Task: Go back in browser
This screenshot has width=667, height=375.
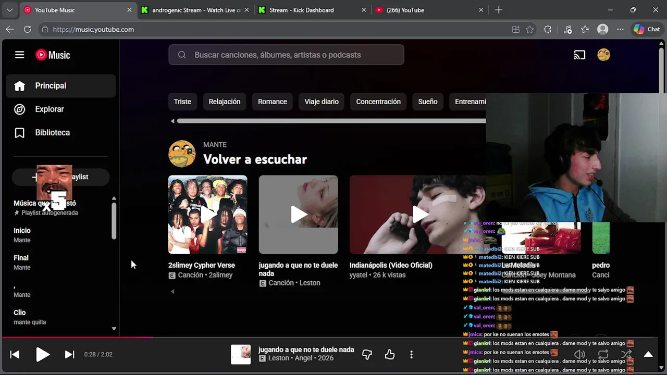Action: click(10, 30)
